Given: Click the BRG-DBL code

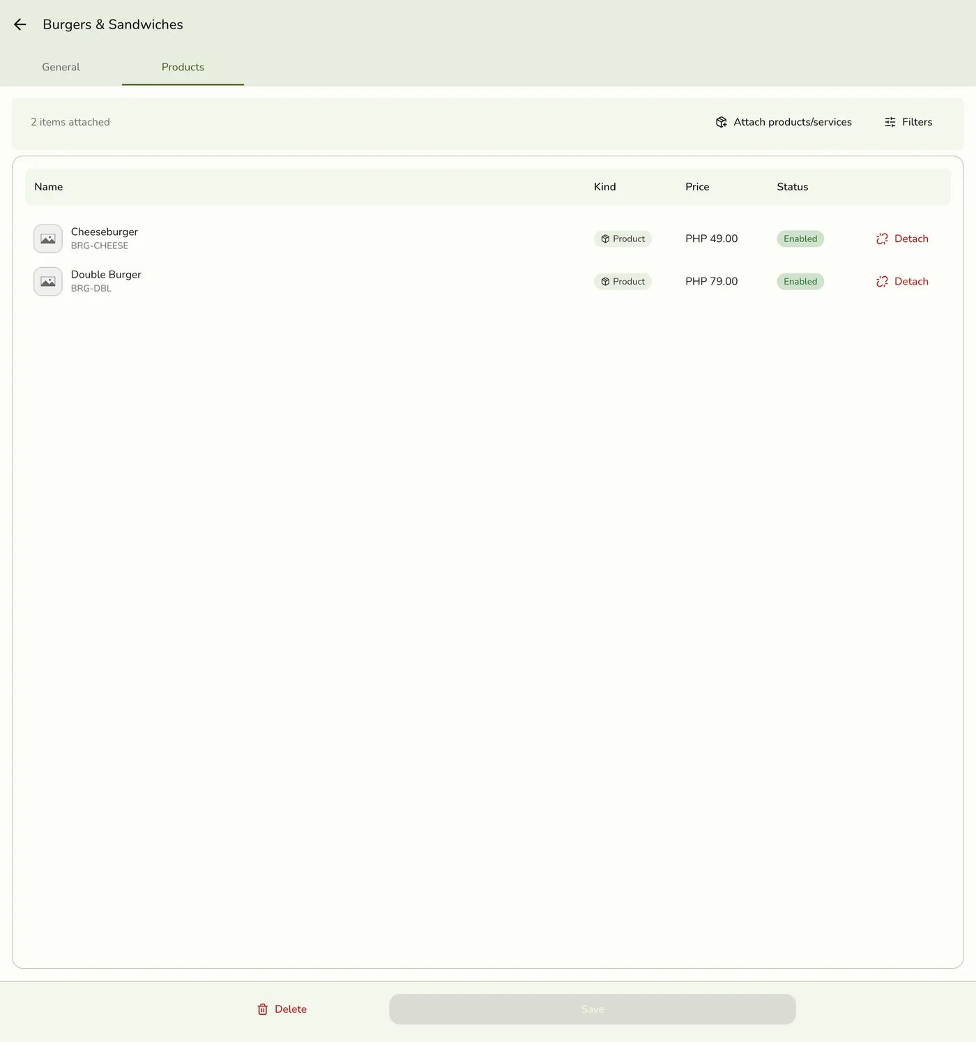Looking at the screenshot, I should click(x=91, y=289).
